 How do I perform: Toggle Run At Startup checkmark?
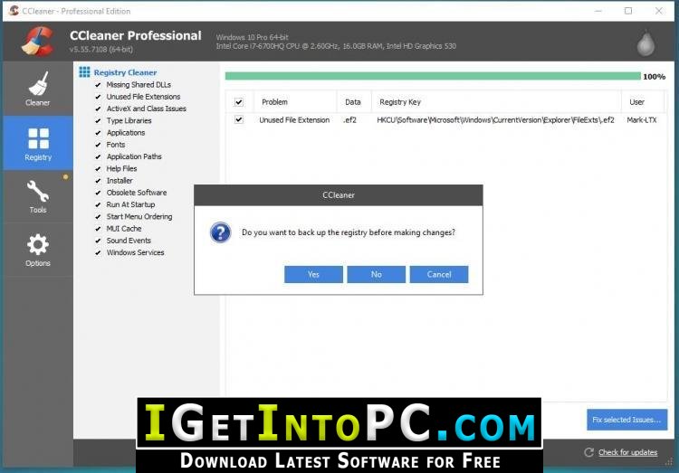click(98, 204)
